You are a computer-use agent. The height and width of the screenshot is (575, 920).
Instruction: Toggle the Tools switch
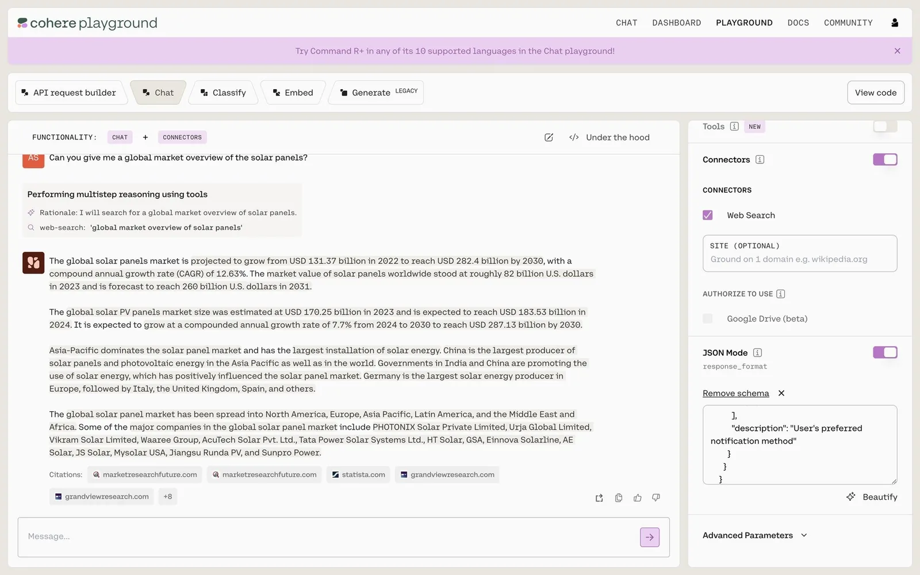[x=885, y=126]
